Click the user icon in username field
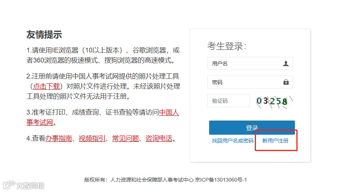The image size is (338, 192). point(286,64)
